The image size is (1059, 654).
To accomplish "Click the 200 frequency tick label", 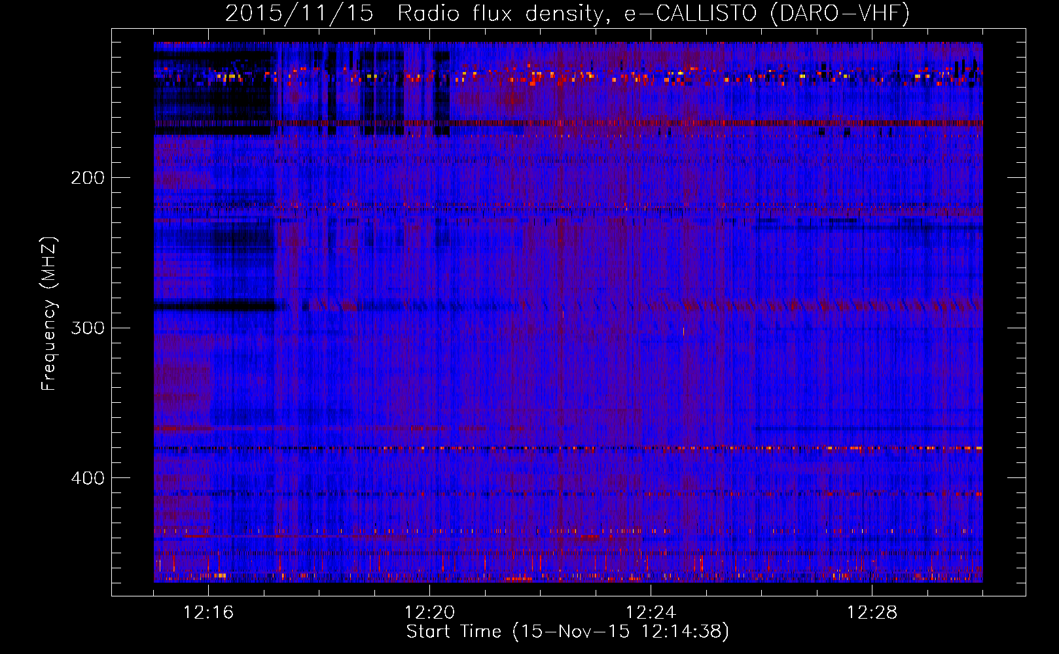I will click(x=88, y=177).
